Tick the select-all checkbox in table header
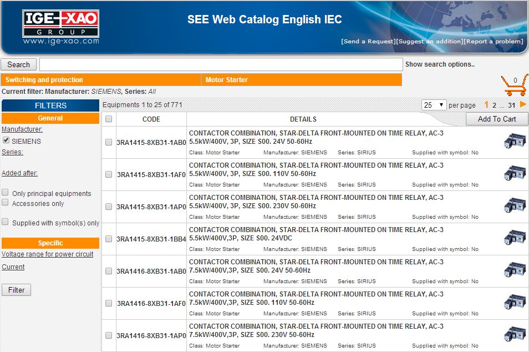 click(109, 119)
